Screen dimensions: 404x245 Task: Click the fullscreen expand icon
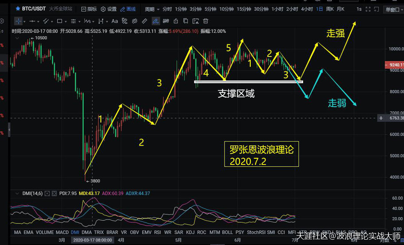[368, 9]
